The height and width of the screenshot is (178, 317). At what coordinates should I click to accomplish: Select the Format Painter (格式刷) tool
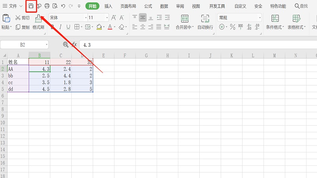click(38, 22)
